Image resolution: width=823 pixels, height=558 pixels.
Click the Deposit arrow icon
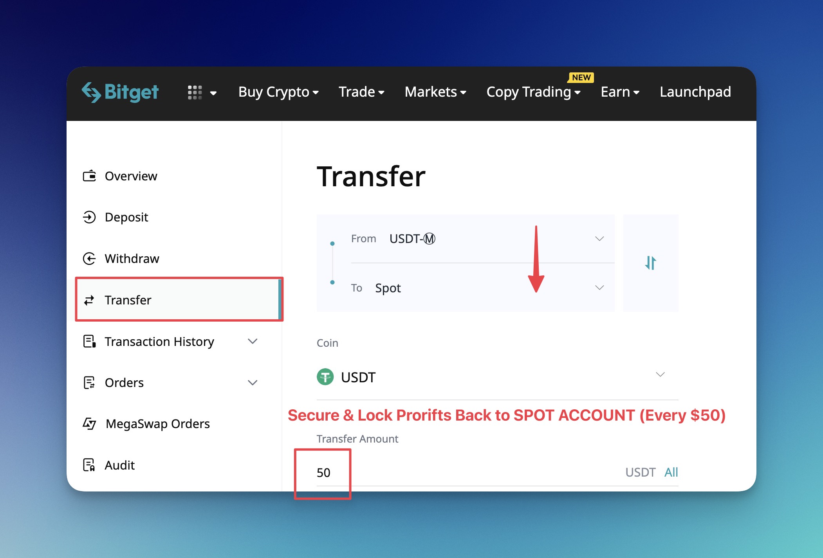click(x=89, y=217)
